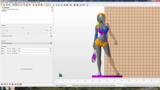Select the fifth view cube icon

24,5
